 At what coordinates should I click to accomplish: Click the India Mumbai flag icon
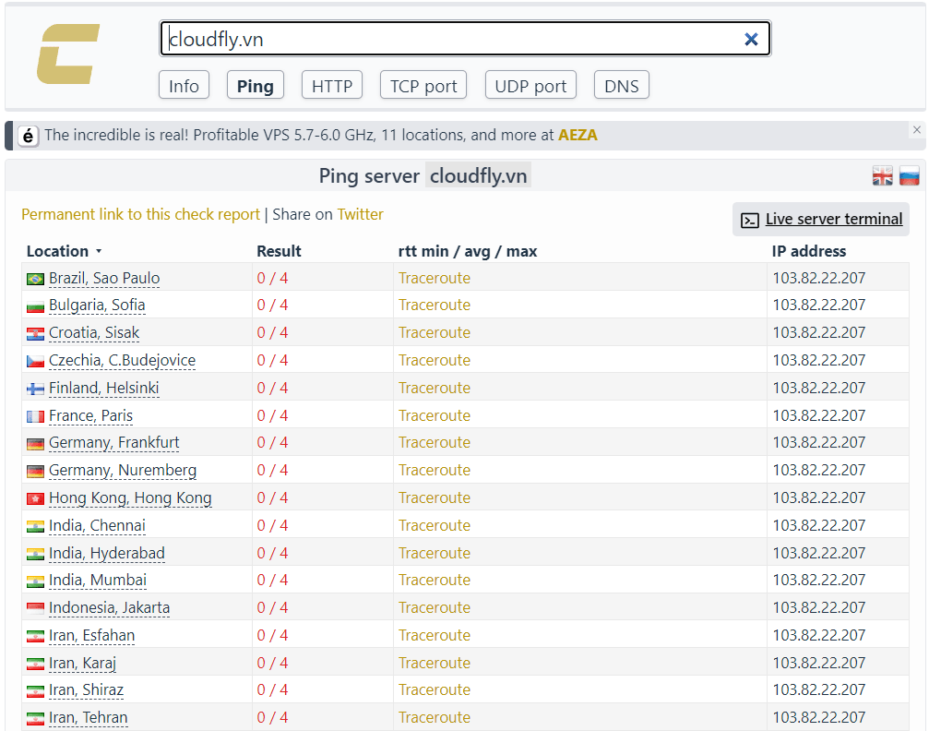click(x=36, y=581)
